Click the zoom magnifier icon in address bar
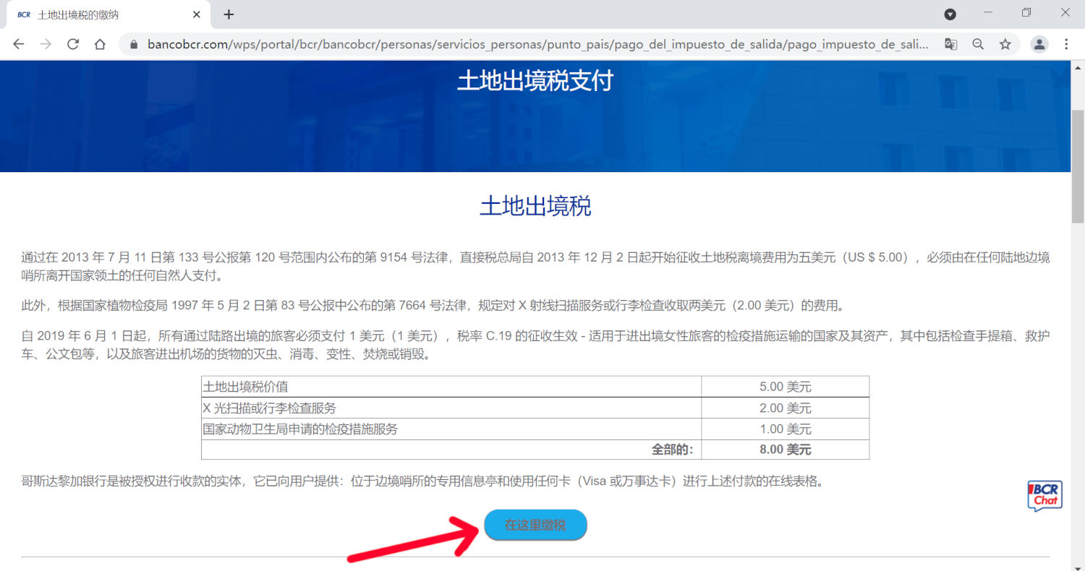 point(978,44)
